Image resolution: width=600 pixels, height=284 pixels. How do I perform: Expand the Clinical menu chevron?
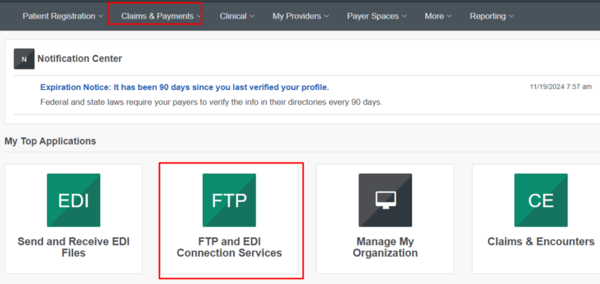(x=252, y=16)
